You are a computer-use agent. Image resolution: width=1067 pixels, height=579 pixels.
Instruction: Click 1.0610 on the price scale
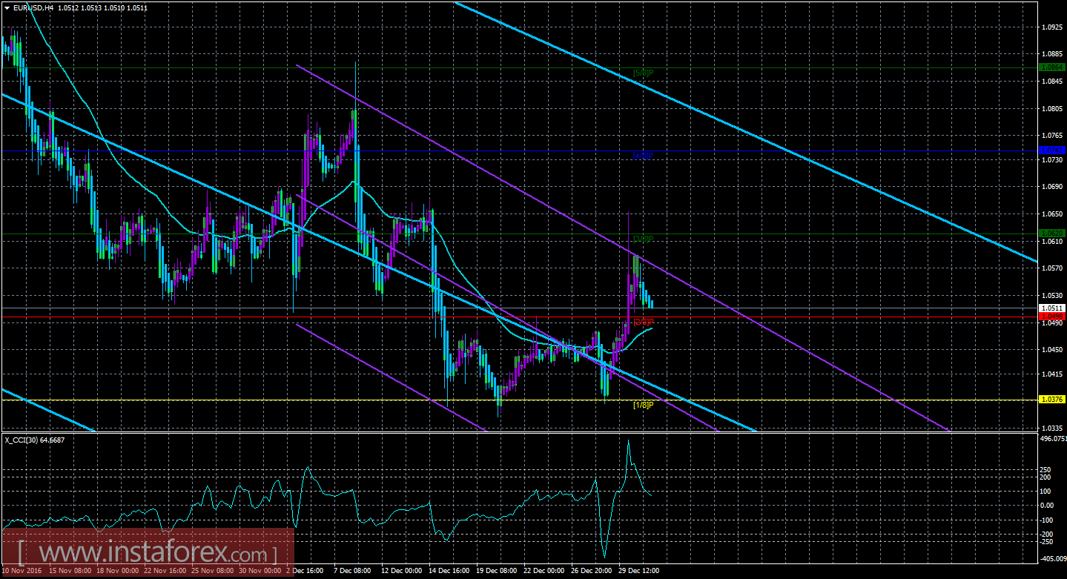click(x=1053, y=242)
